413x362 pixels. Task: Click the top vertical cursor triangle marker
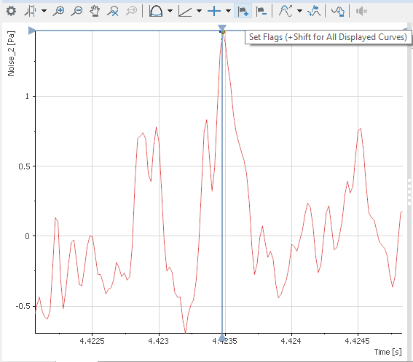(222, 28)
